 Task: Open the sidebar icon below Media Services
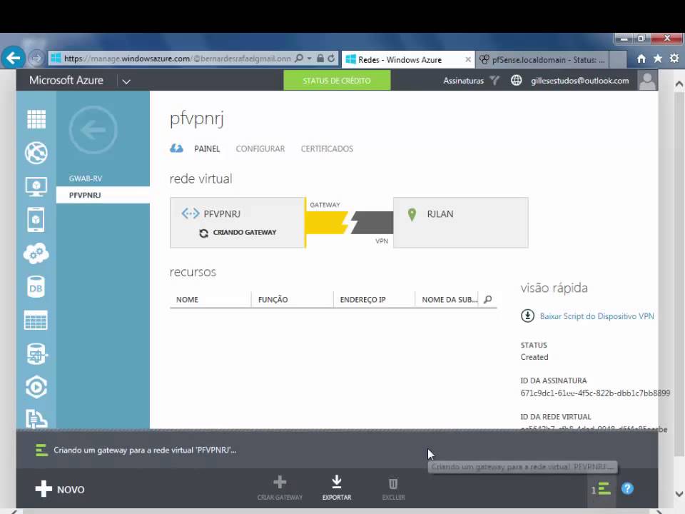[x=36, y=418]
